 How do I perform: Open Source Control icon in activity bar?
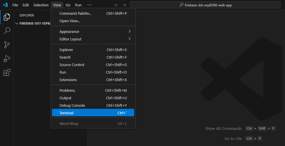[x=7, y=45]
